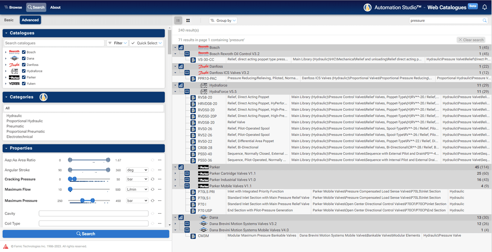492x252 pixels.
Task: Click the Maximum Flow slider handle
Action: click(x=70, y=189)
